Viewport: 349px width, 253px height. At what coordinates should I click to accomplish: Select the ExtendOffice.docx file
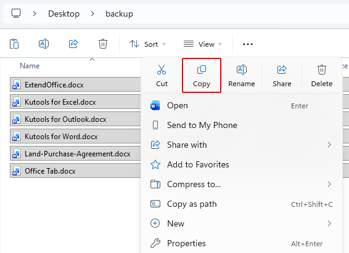pyautogui.click(x=75, y=84)
